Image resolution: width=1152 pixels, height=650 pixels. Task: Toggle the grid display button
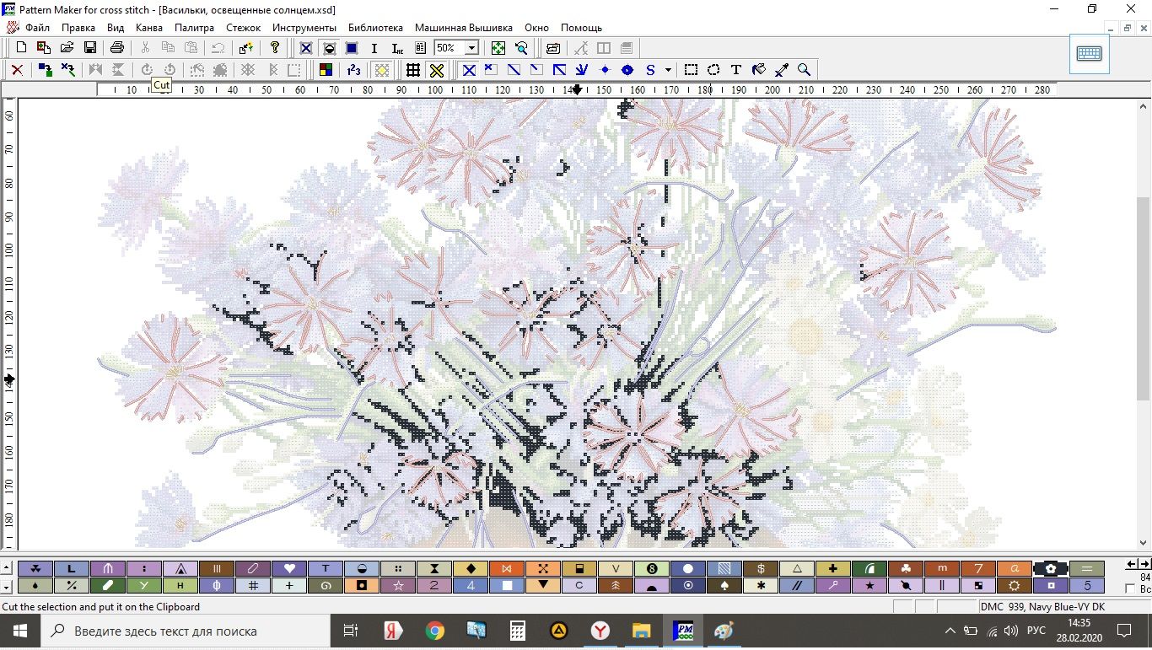pos(412,70)
